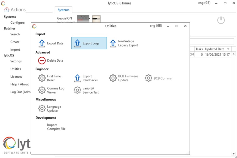
Task: Click the Export Readbacks icon
Action: [77, 78]
